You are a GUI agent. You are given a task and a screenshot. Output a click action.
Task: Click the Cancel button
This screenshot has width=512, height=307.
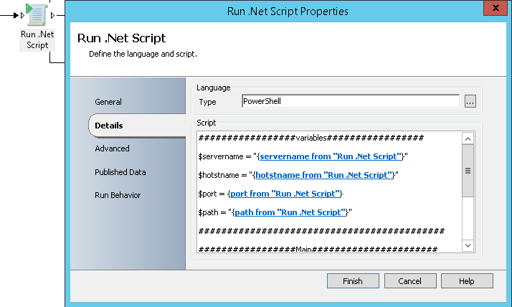point(410,281)
